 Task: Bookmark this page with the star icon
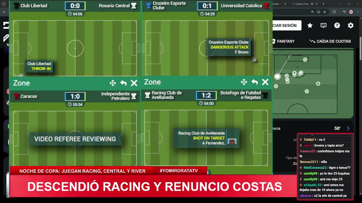click(x=325, y=12)
